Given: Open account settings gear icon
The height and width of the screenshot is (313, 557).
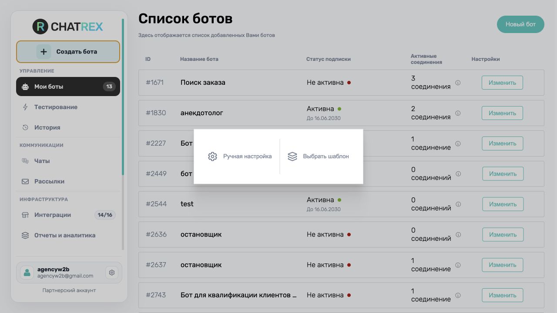Looking at the screenshot, I should click(112, 273).
